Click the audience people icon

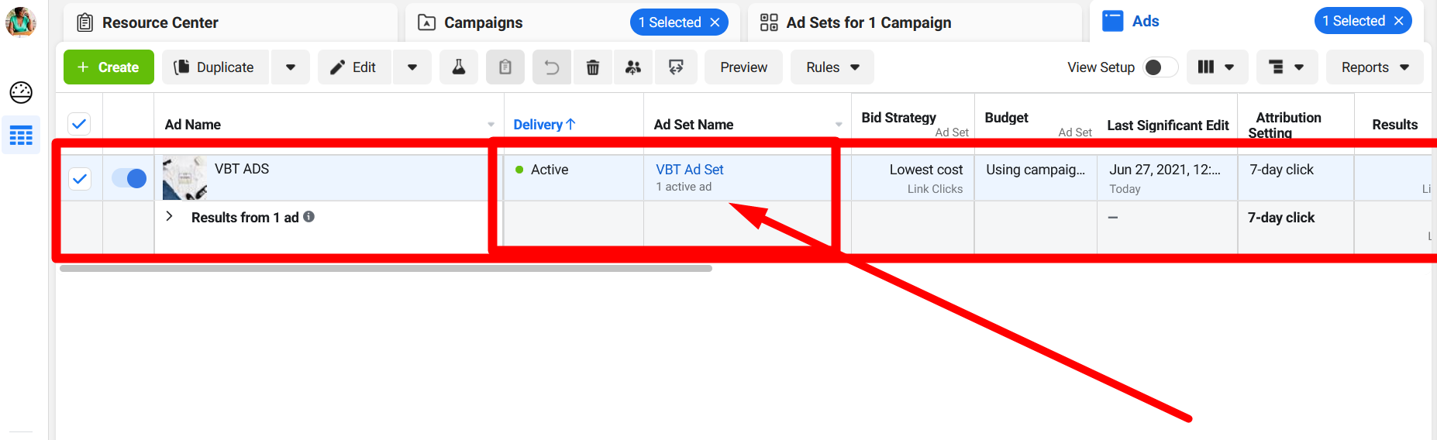coord(633,67)
